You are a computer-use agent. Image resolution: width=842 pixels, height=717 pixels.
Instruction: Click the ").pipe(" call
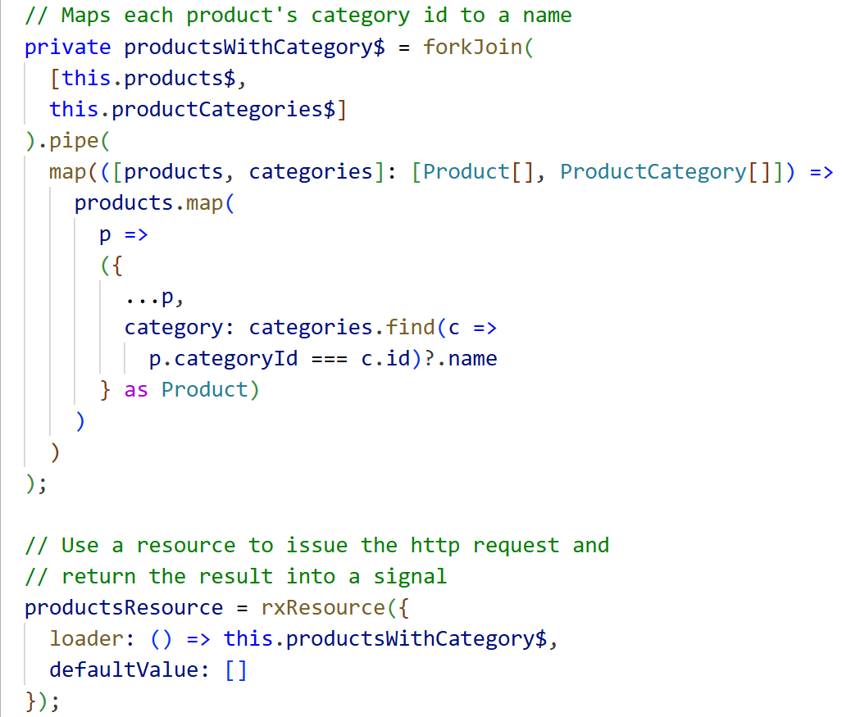pyautogui.click(x=68, y=141)
